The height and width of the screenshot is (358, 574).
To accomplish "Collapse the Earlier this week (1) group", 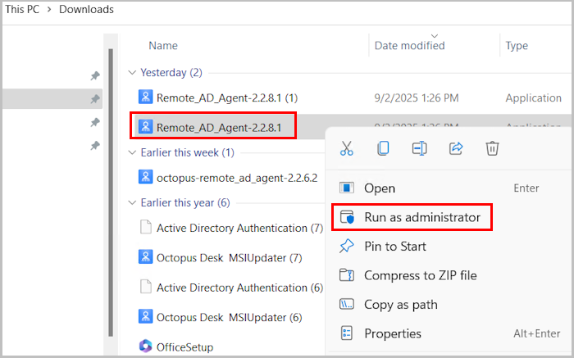I will point(132,152).
